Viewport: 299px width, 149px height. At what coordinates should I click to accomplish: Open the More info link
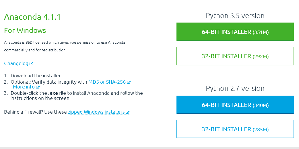click(x=24, y=87)
